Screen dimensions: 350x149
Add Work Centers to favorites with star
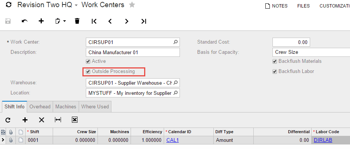click(x=132, y=5)
